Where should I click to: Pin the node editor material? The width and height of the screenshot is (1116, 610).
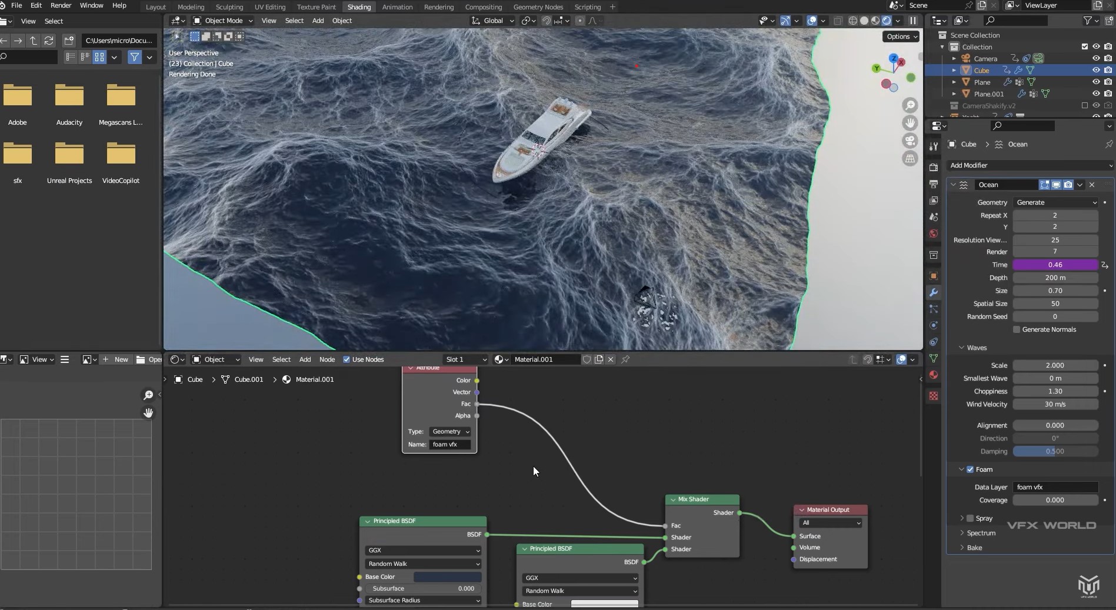pos(626,359)
